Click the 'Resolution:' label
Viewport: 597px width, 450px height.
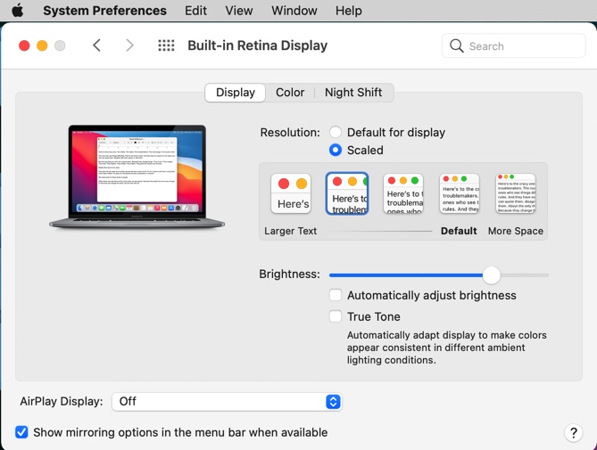point(290,132)
